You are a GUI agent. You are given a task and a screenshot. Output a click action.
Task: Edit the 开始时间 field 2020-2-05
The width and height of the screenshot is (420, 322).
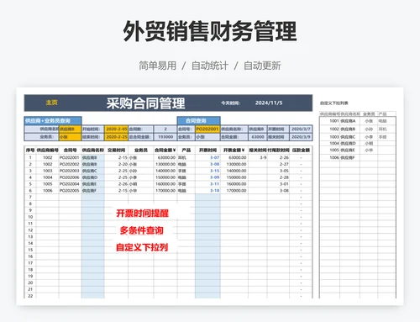[x=116, y=129]
